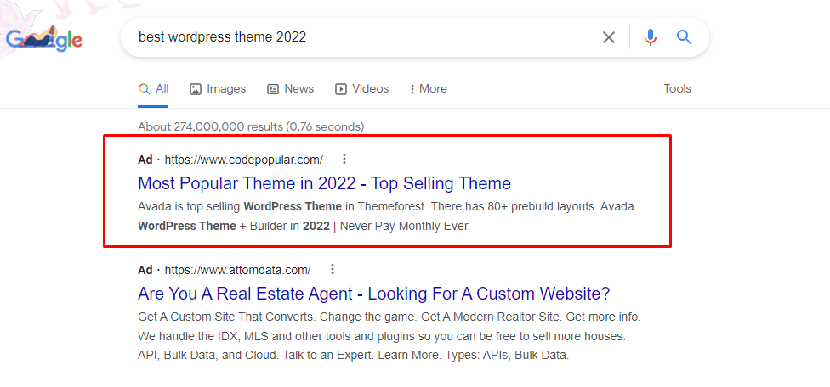Click the Images tab picture icon
This screenshot has height=387, width=830.
pos(196,89)
